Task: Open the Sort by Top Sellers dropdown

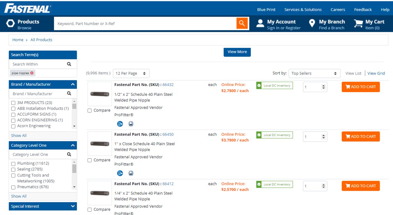Action: pos(314,73)
